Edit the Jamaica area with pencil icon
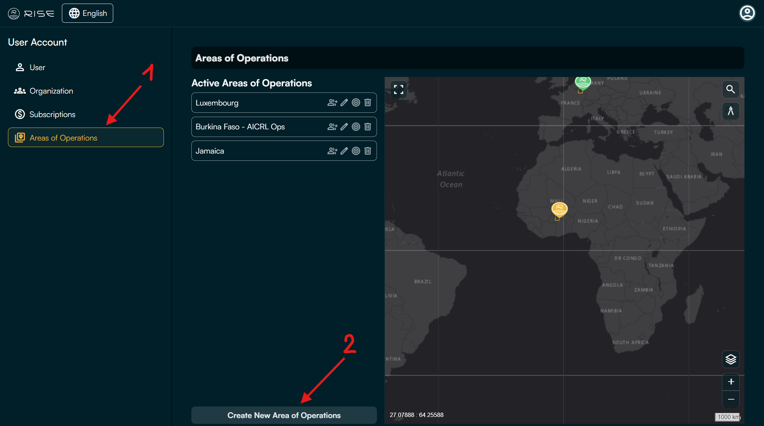 [344, 151]
